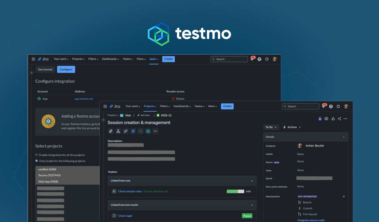
Task: Expand the sidebar in the back Jira window
Action: tap(31, 72)
